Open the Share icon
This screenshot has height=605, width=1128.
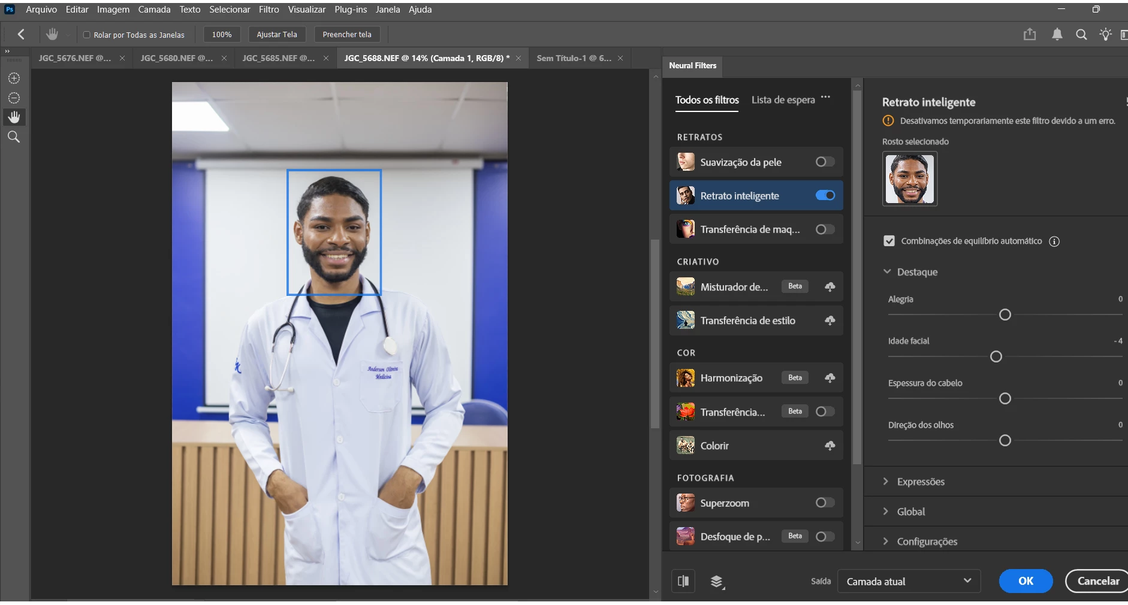1030,34
